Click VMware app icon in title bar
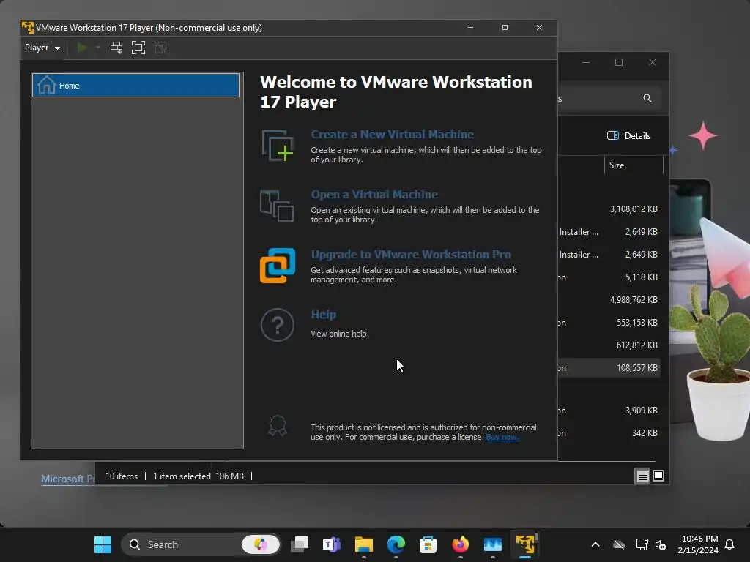Image resolution: width=750 pixels, height=562 pixels. 28,28
